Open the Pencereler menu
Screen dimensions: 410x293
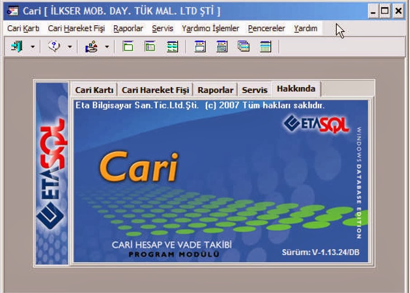point(266,28)
